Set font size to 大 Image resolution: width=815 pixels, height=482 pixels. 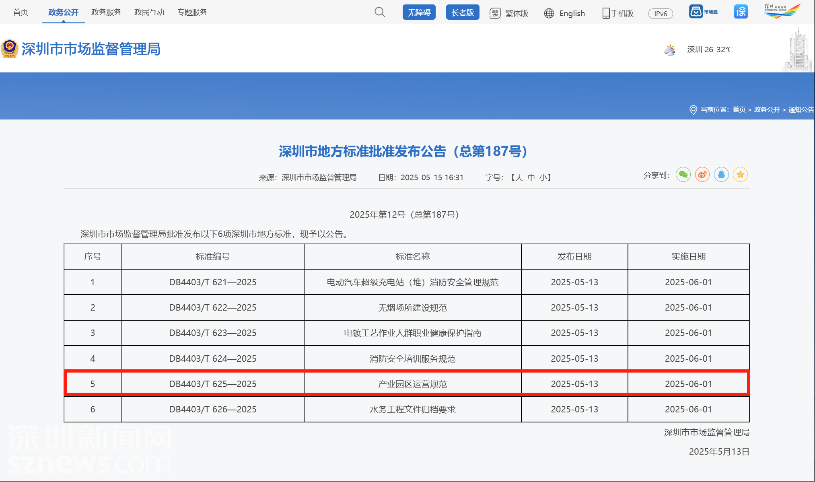(x=519, y=177)
